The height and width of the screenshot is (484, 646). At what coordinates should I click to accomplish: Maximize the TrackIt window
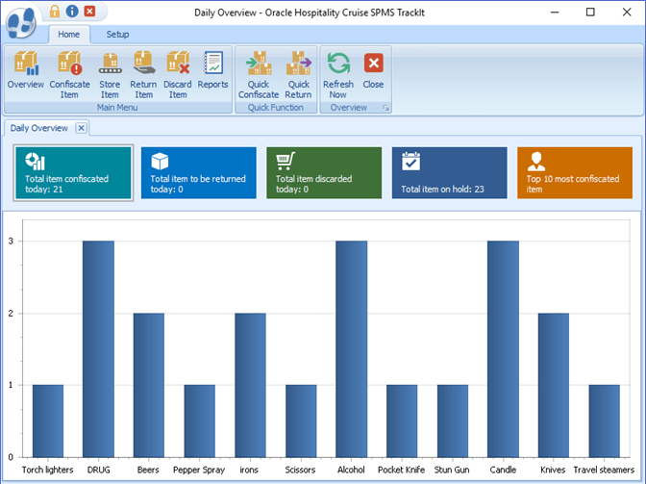(590, 13)
